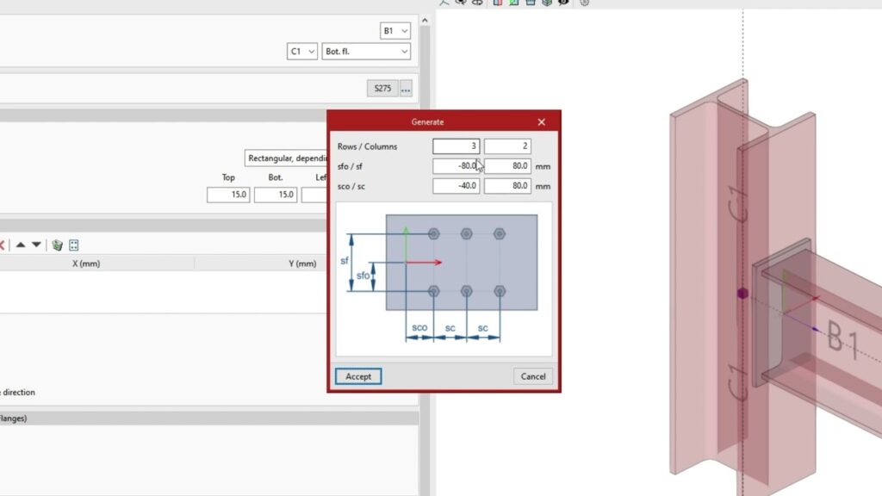This screenshot has width=882, height=496.
Task: Click the ellipsis button next to S275
Action: tap(406, 88)
